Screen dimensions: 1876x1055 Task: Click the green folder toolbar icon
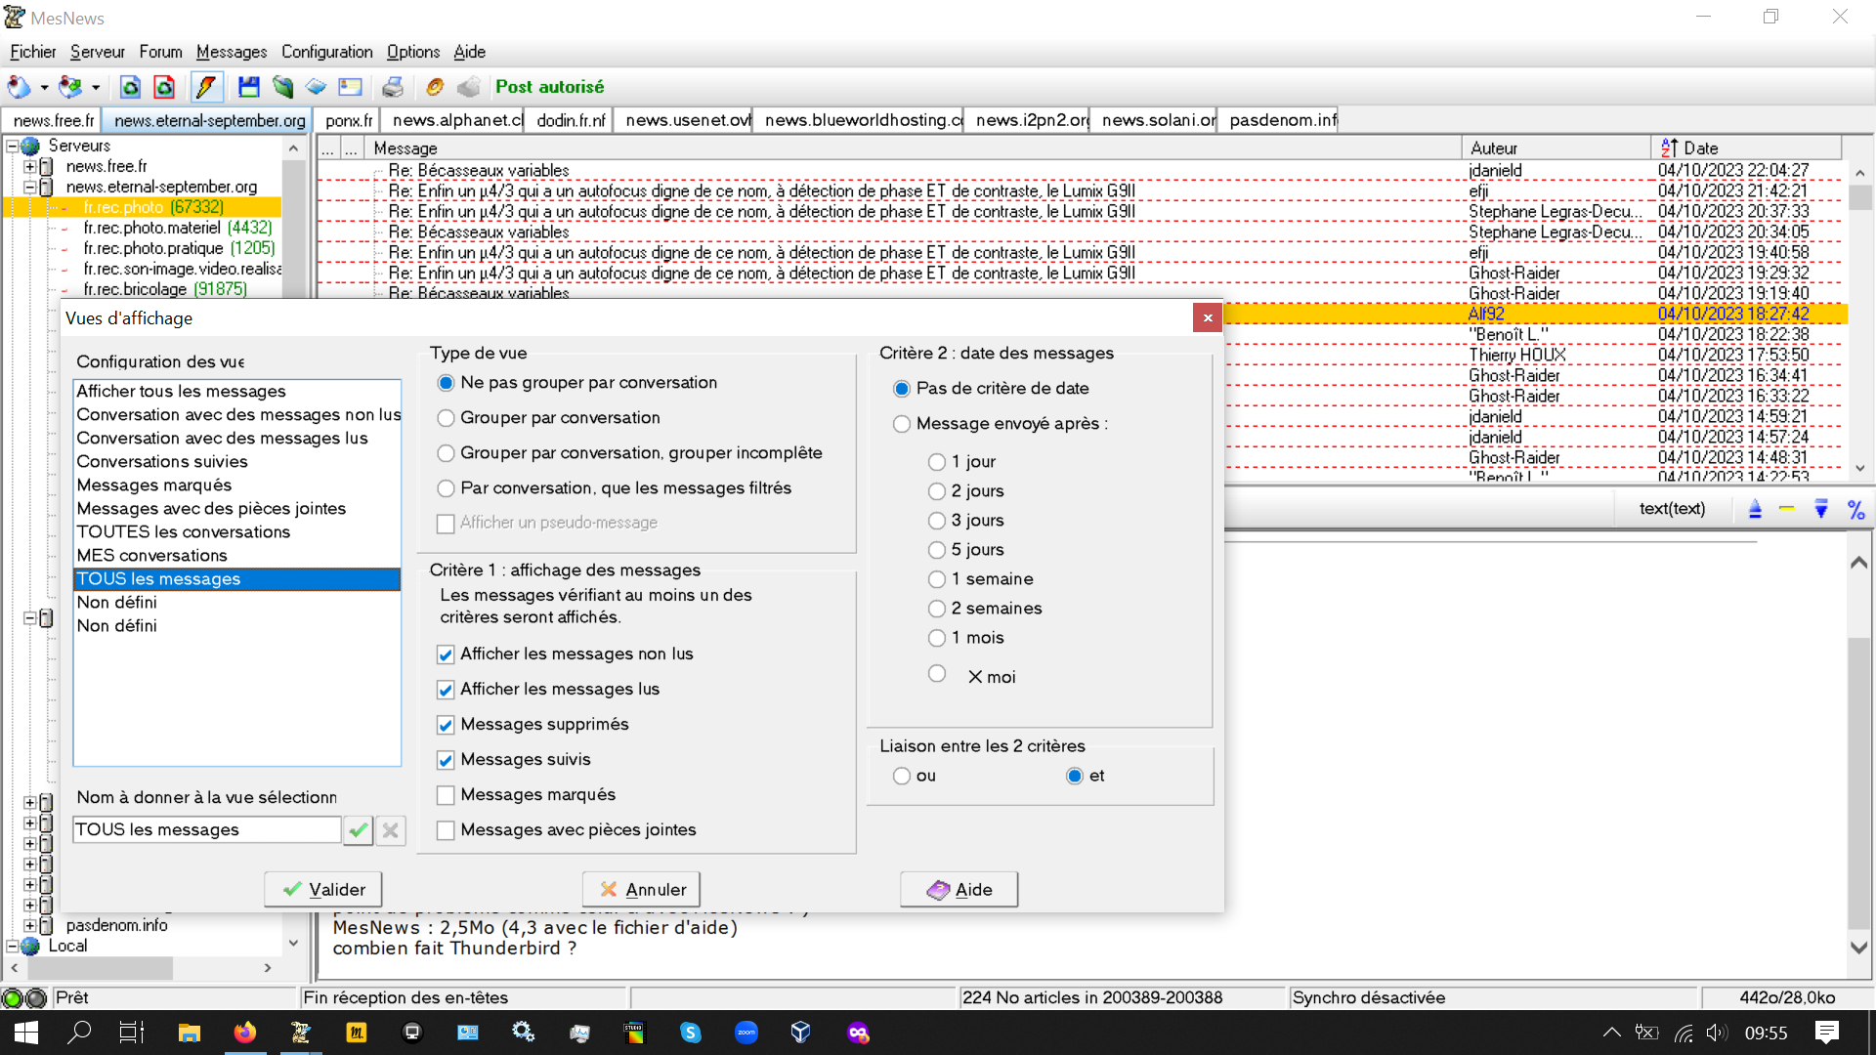coord(282,87)
